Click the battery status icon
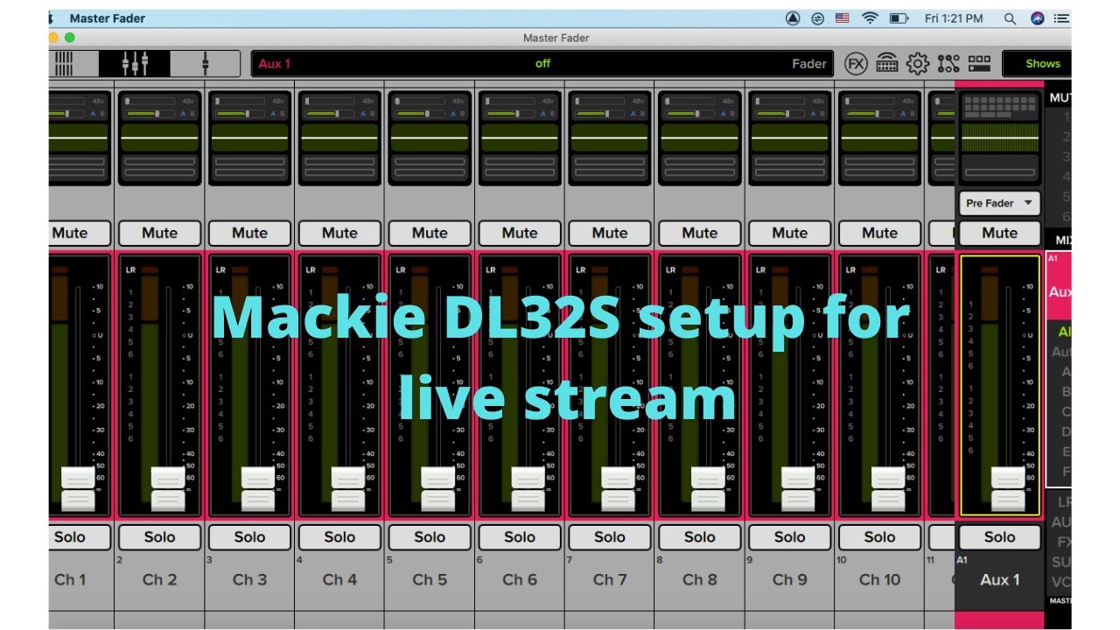This screenshot has height=630, width=1120. pyautogui.click(x=899, y=17)
